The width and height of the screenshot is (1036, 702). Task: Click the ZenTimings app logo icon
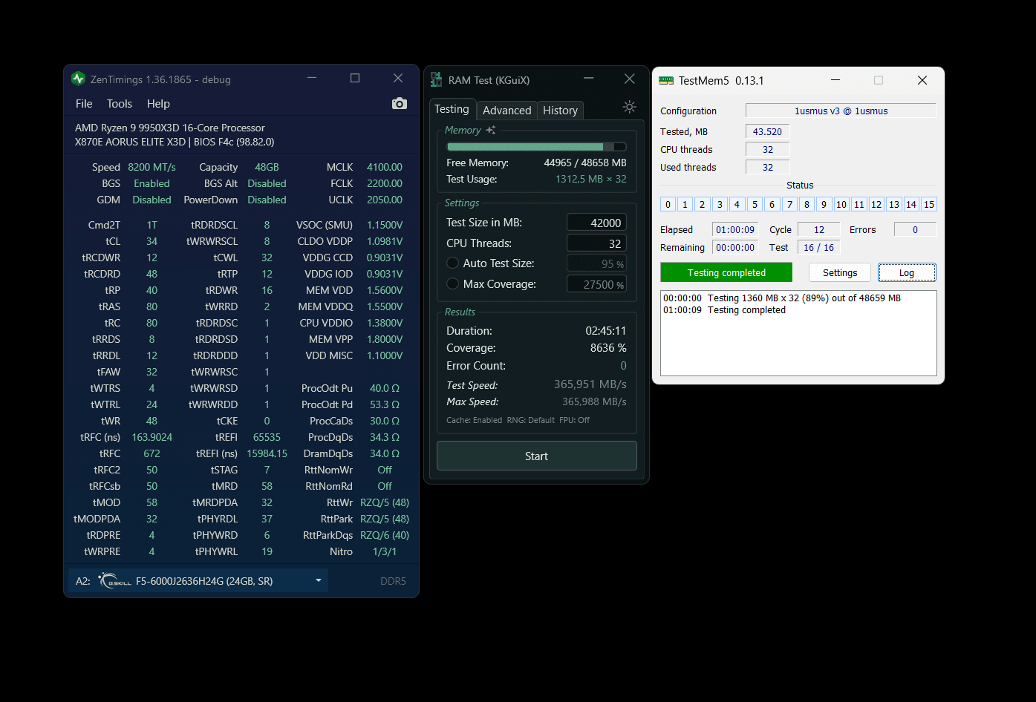coord(79,79)
